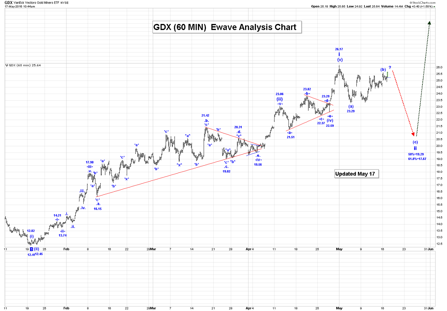Click the large blue B wave label
447x311 pixels.
(32, 249)
